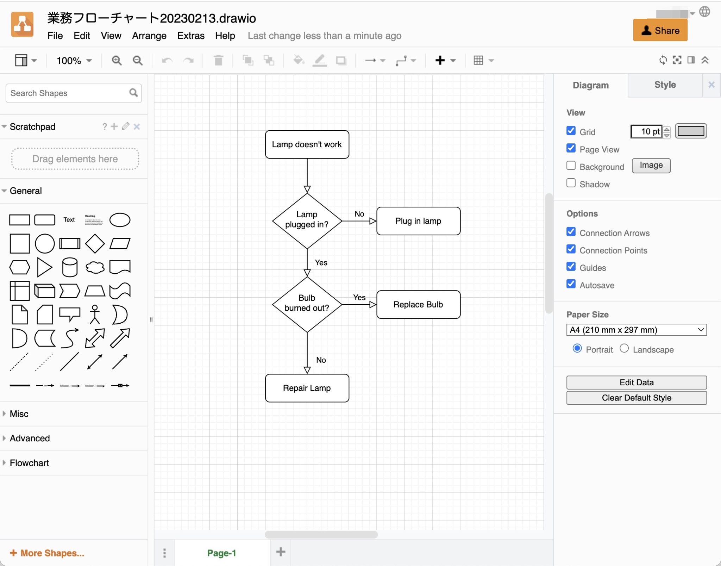Insert a new shape via the plus icon
721x566 pixels.
click(441, 60)
